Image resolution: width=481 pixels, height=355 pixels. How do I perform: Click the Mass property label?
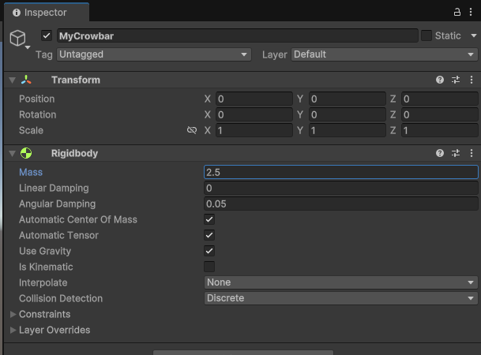[x=31, y=172]
